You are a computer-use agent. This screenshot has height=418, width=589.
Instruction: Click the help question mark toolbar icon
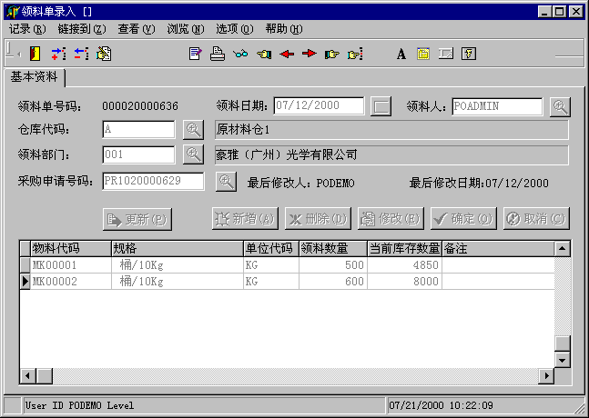click(468, 54)
